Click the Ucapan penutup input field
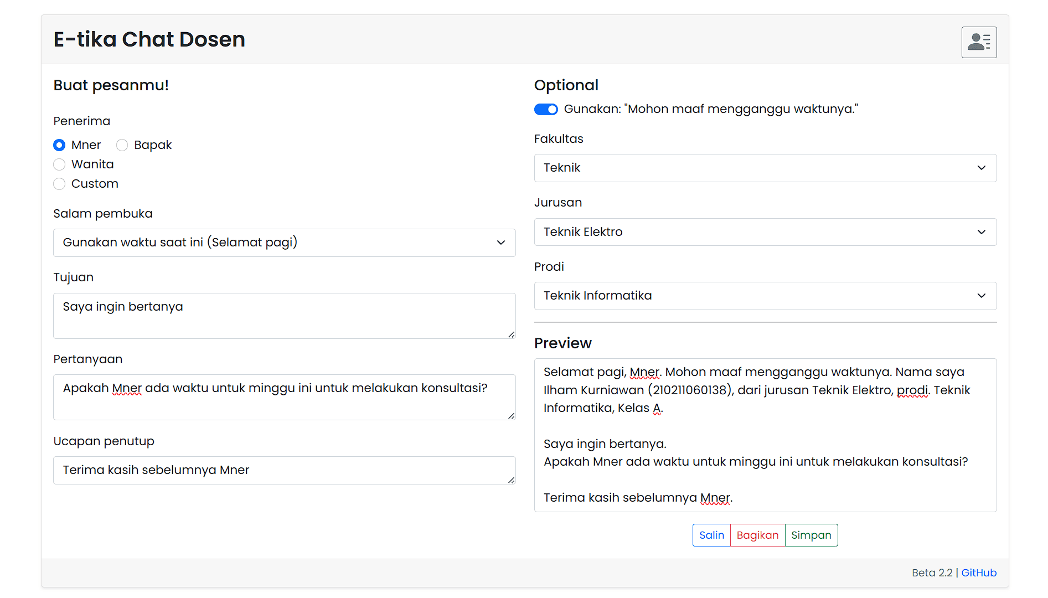1048x598 pixels. click(x=284, y=470)
